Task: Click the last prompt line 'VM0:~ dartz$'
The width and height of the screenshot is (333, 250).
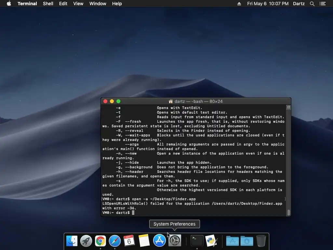Action: 116,213
